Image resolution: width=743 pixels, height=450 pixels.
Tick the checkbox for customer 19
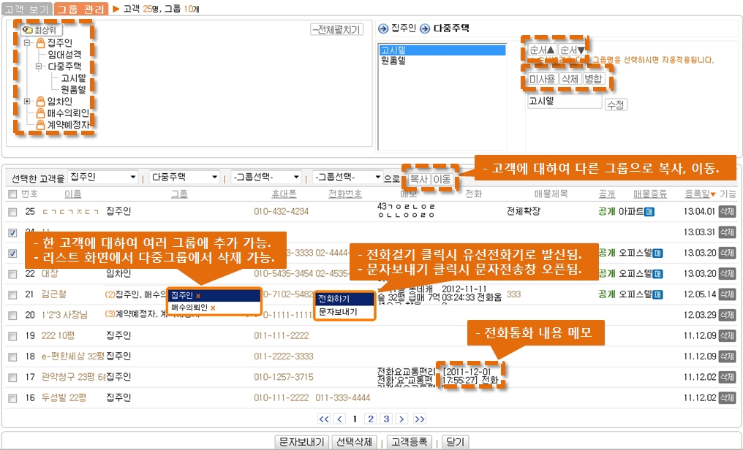pyautogui.click(x=12, y=336)
